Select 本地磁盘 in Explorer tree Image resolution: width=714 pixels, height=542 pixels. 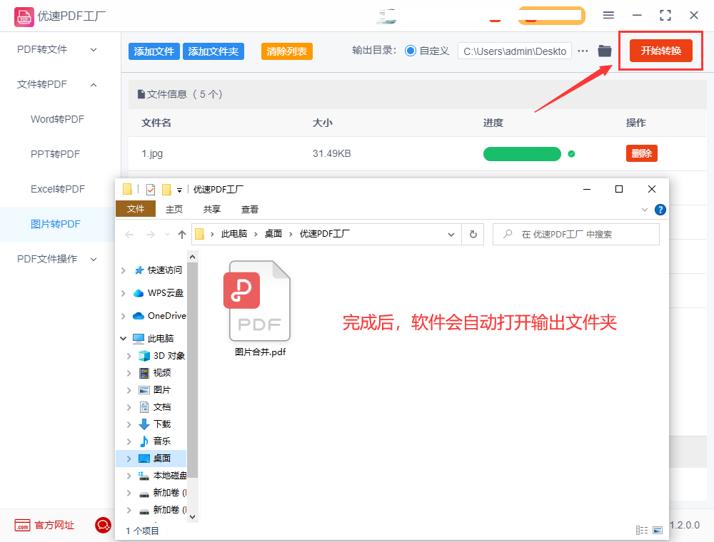coord(163,476)
